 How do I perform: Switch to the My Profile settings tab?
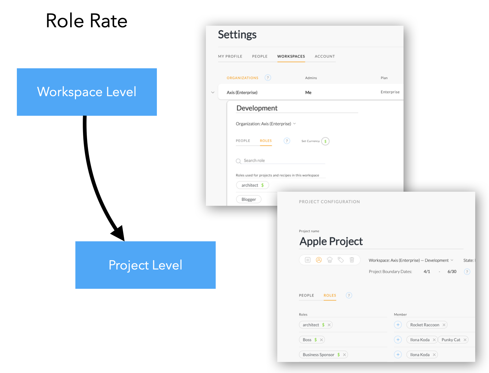[x=230, y=56]
